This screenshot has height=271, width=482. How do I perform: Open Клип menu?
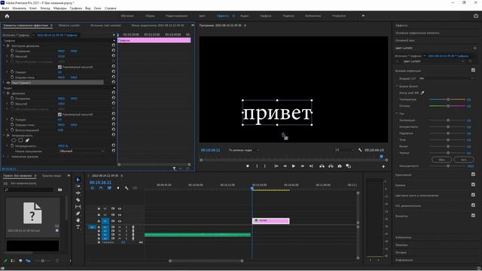point(33,8)
